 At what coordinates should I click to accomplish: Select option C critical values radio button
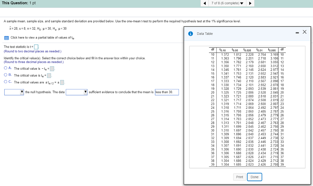(6, 82)
